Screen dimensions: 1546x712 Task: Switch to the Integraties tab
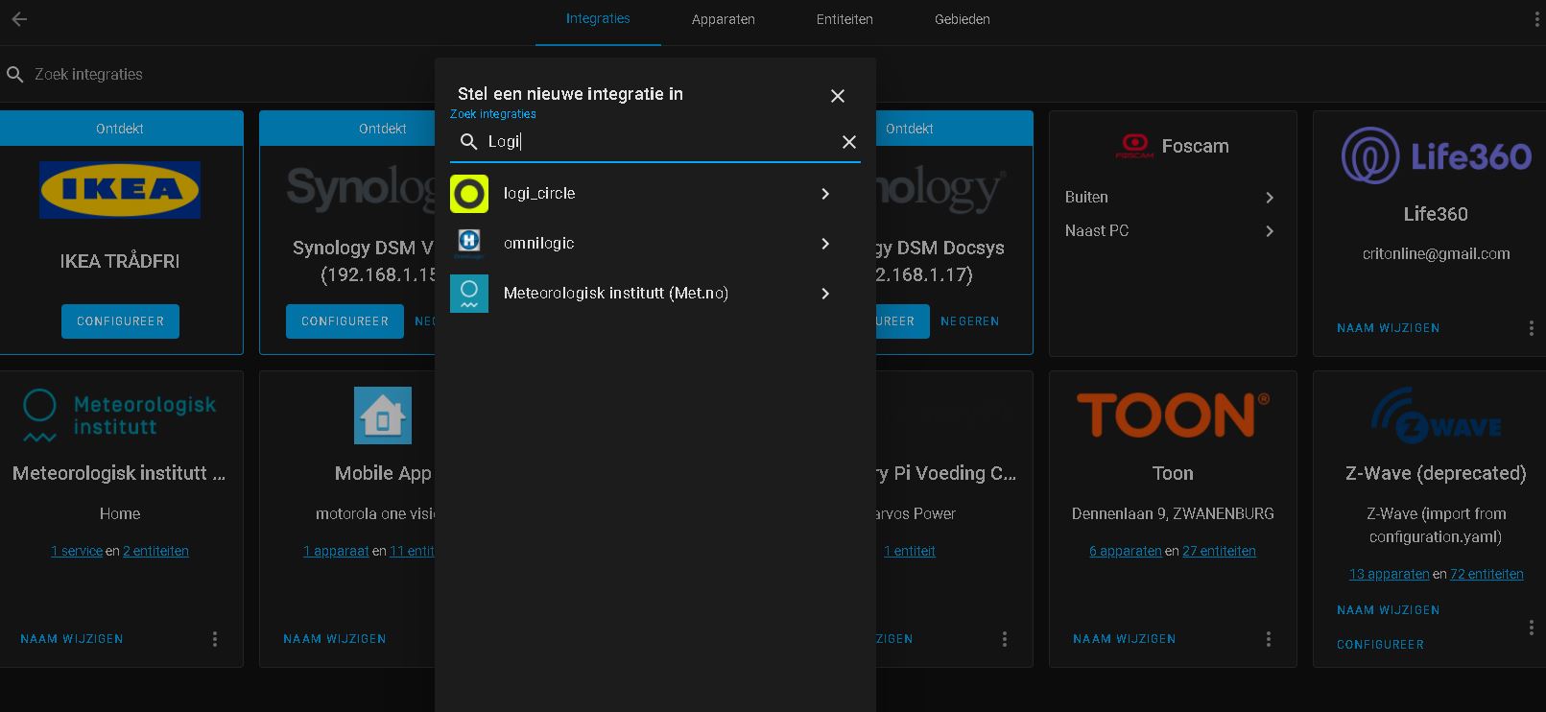598,19
